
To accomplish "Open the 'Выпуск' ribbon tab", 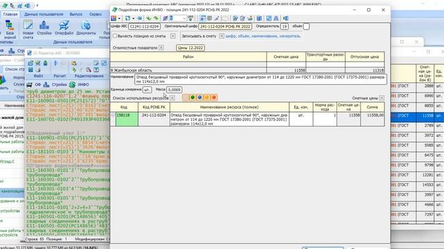I will pyautogui.click(x=76, y=14).
